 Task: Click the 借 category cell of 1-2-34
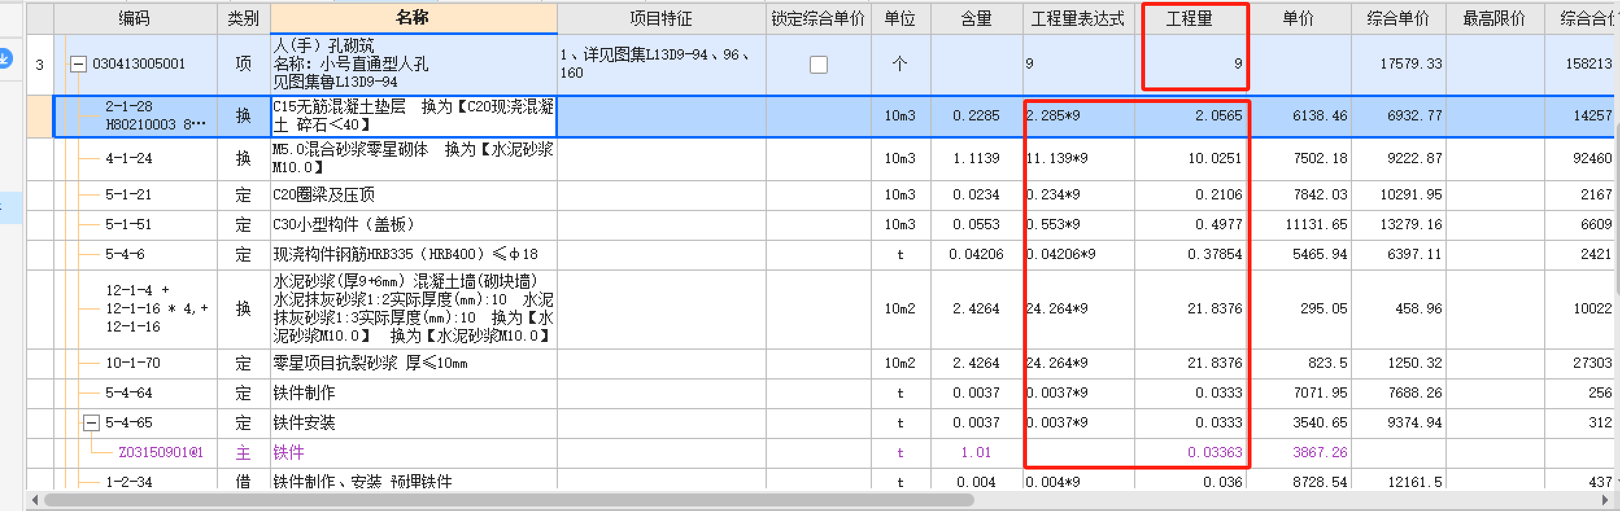pyautogui.click(x=243, y=482)
